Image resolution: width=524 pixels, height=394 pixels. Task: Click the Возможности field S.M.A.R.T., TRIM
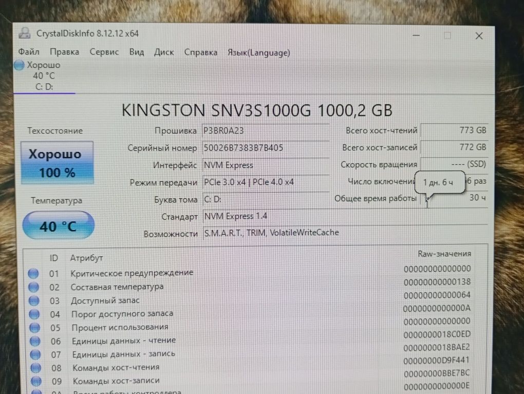[x=345, y=233]
